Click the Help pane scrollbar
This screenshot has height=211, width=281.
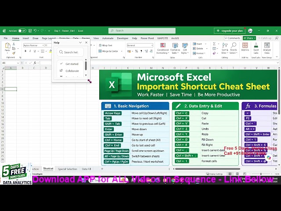(86, 66)
